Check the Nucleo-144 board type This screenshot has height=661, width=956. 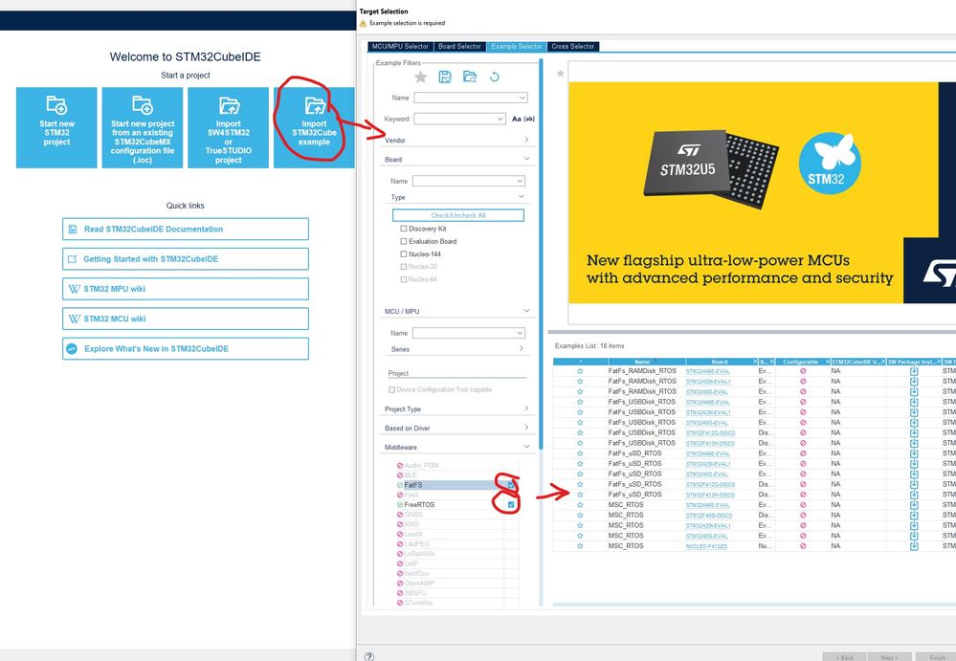coord(404,254)
